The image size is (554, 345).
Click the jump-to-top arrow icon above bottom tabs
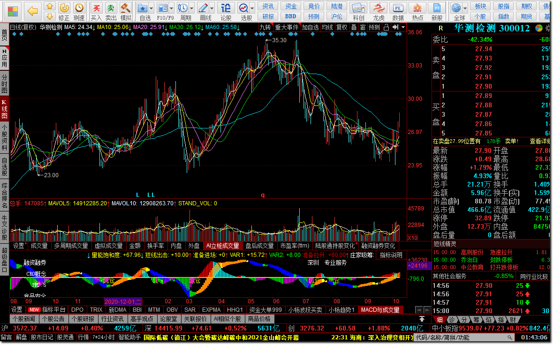coord(422,319)
